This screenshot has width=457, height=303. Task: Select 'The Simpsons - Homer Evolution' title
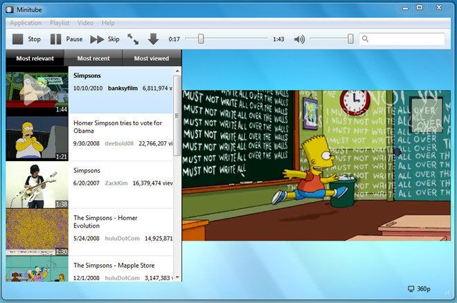point(105,222)
